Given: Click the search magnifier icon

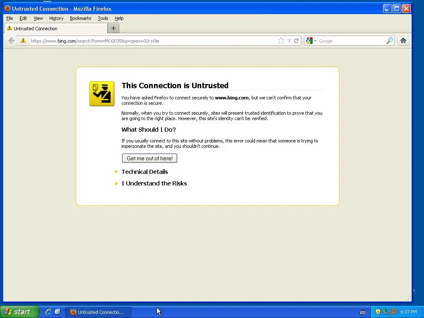Looking at the screenshot, I should (x=390, y=41).
